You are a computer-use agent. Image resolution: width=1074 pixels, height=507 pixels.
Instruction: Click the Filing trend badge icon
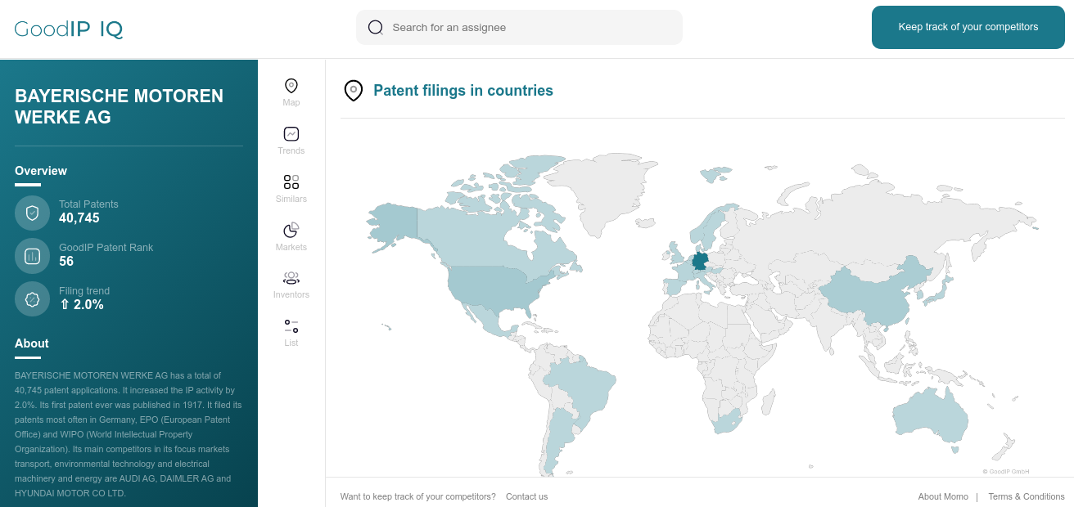click(33, 299)
